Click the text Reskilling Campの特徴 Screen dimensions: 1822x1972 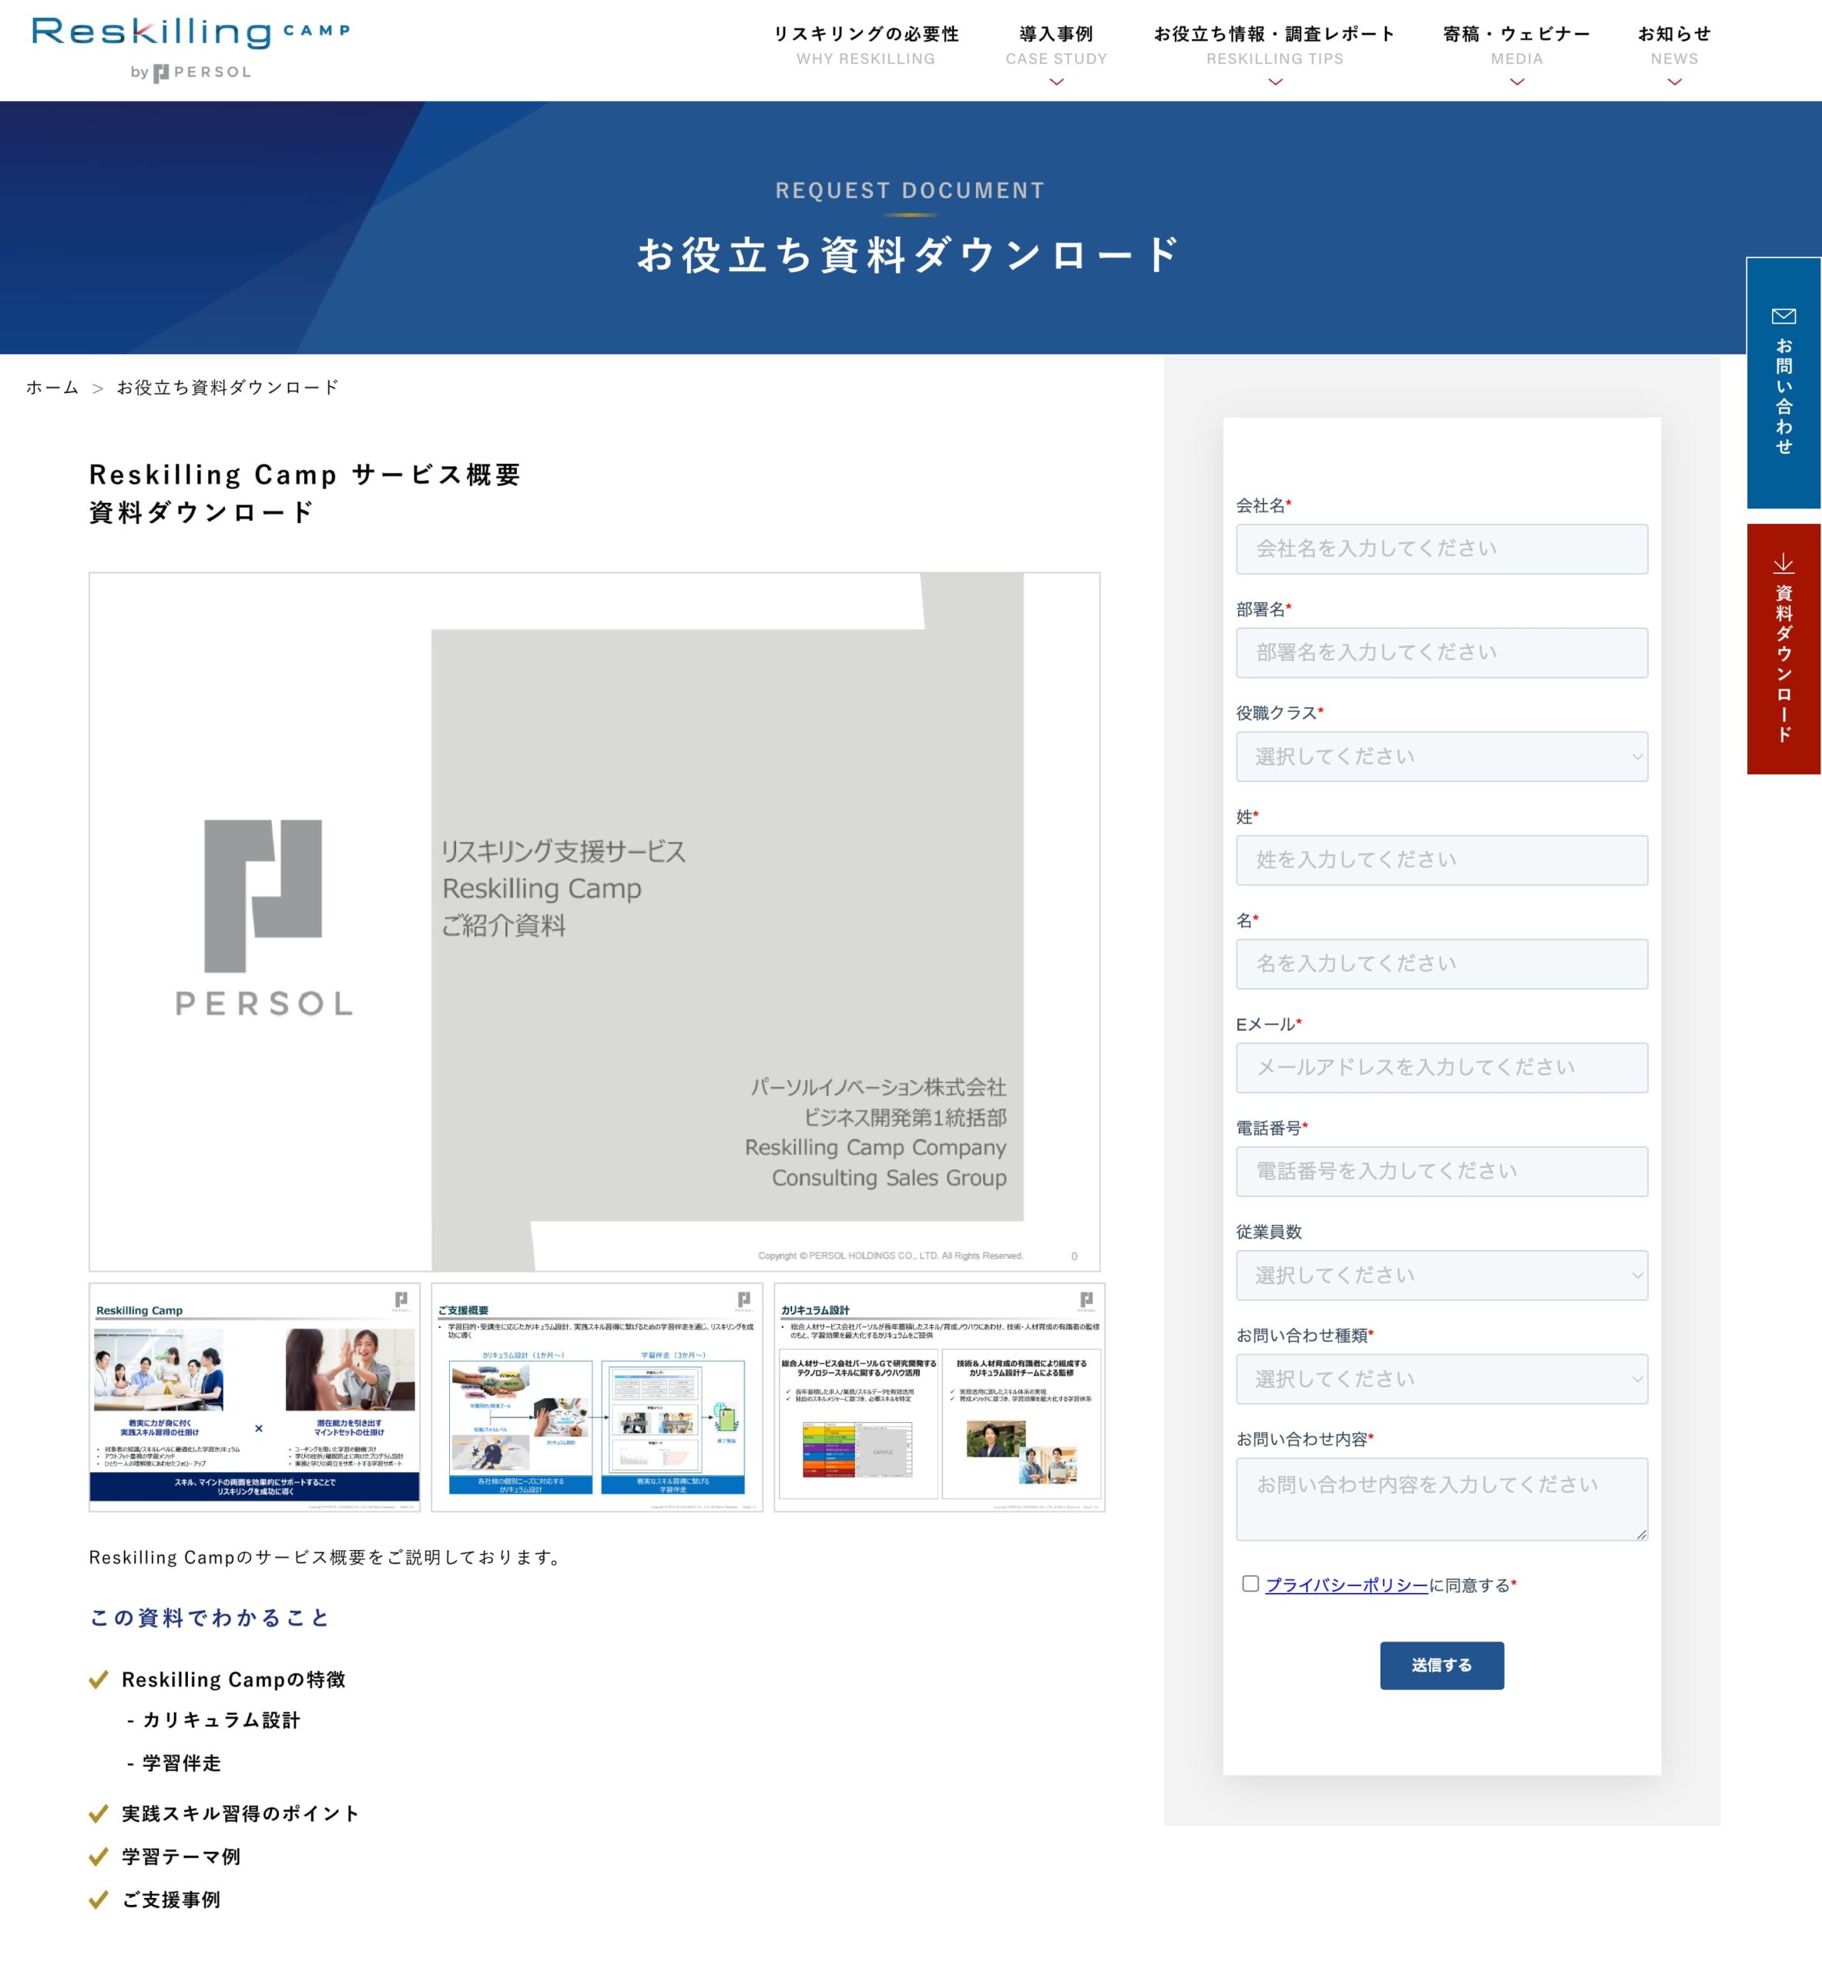(x=233, y=1679)
